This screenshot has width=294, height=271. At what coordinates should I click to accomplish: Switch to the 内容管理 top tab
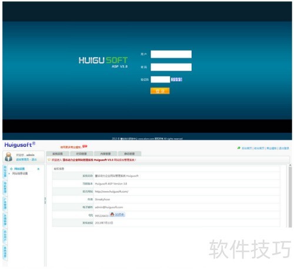click(x=105, y=154)
